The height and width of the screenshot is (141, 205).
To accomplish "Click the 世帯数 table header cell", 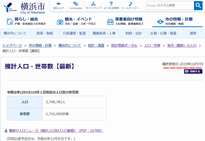I will click(x=25, y=114).
